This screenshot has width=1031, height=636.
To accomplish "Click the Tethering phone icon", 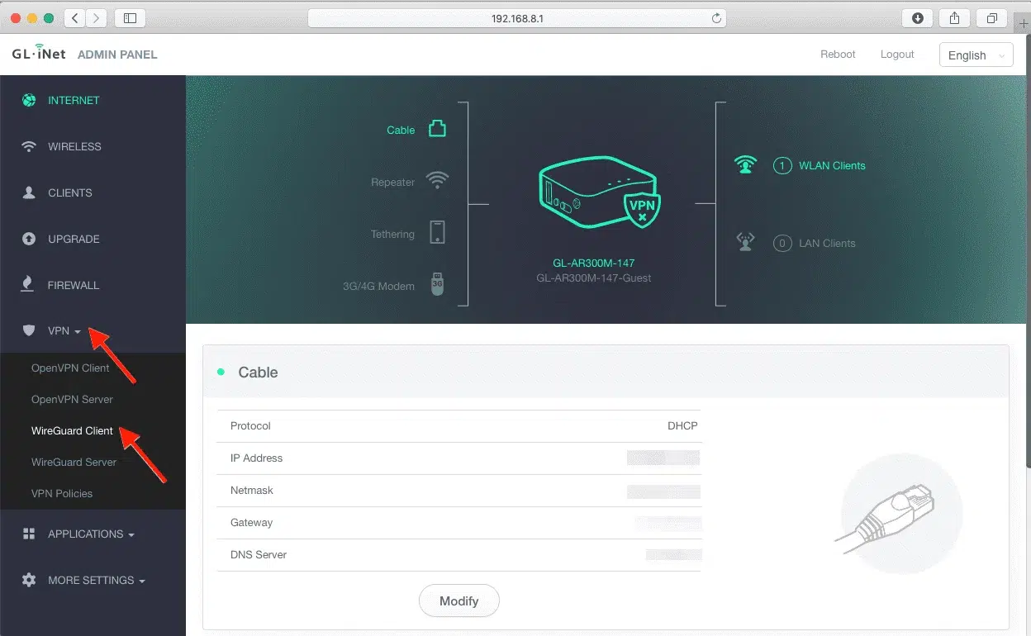I will tap(437, 233).
